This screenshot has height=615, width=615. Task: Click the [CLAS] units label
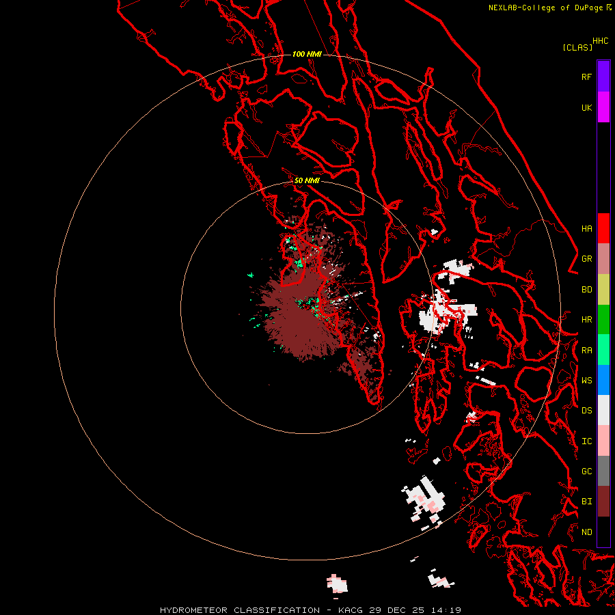point(577,47)
